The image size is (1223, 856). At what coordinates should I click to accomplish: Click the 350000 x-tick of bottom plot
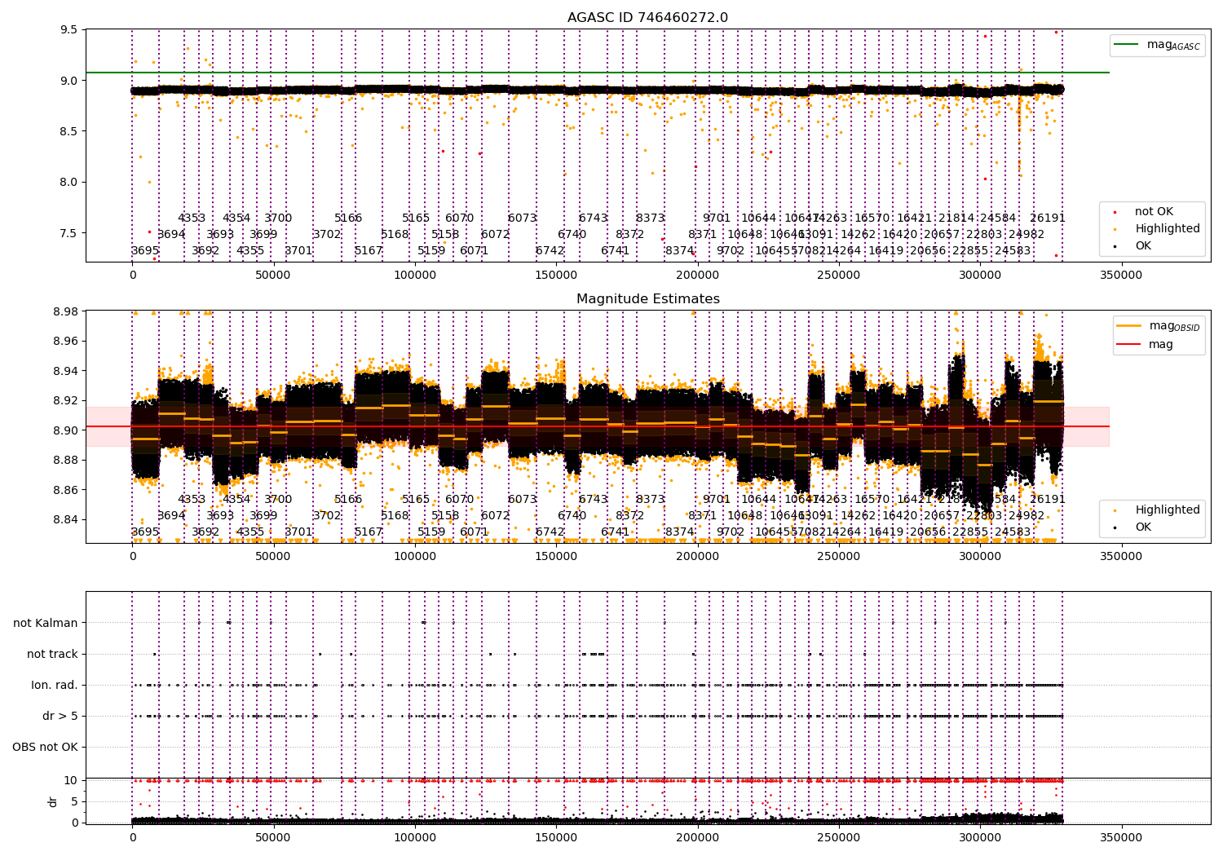[x=1121, y=838]
